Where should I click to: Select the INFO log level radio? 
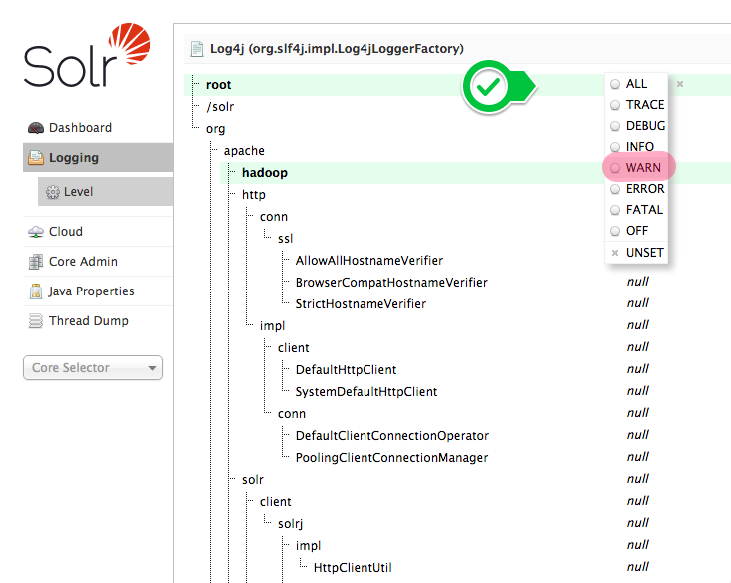615,147
